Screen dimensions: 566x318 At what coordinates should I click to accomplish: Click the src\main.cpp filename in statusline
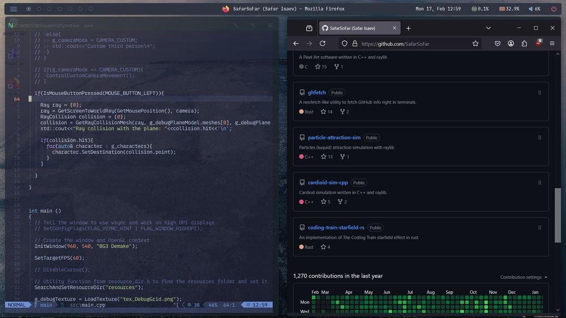(x=87, y=305)
